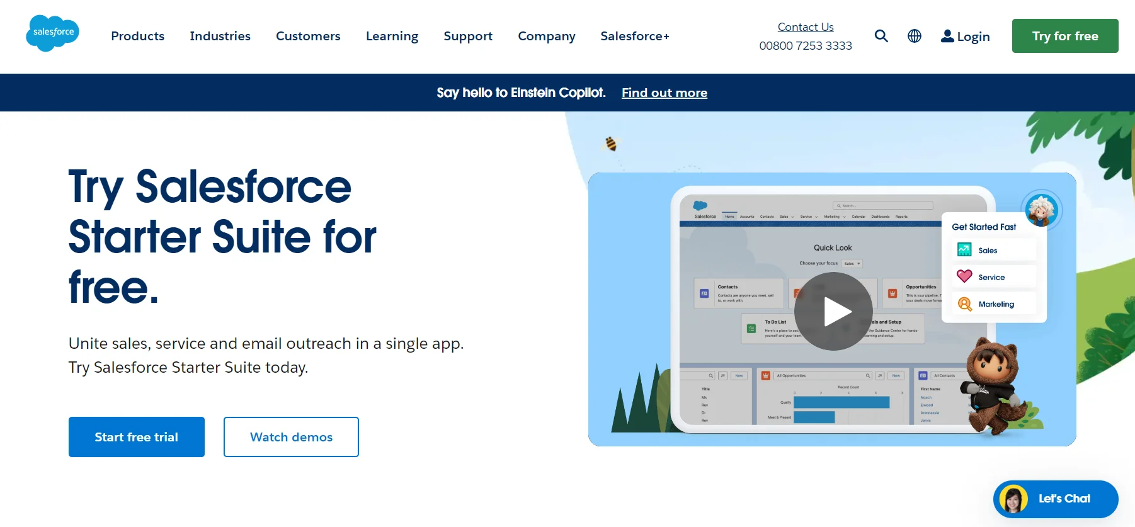Click the Watch demos button
The height and width of the screenshot is (527, 1135).
tap(291, 437)
